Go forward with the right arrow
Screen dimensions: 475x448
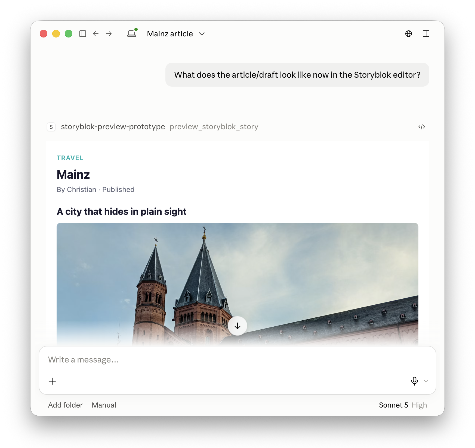109,34
